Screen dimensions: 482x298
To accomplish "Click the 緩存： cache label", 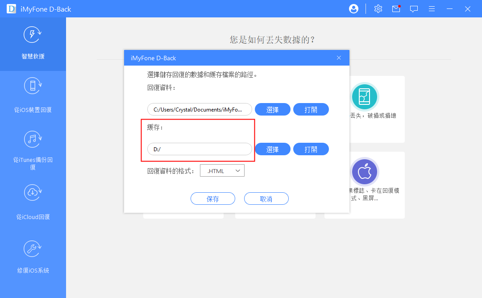I will pyautogui.click(x=155, y=128).
